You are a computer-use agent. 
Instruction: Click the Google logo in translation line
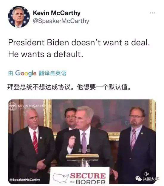tap(26, 73)
